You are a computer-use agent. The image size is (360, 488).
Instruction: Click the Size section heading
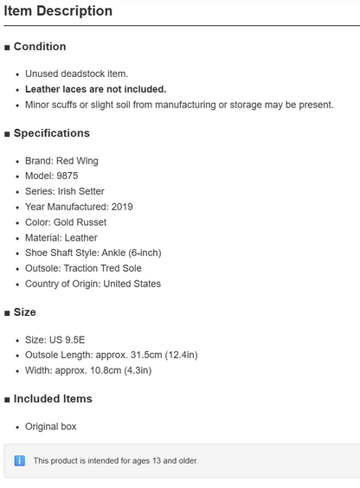click(24, 312)
